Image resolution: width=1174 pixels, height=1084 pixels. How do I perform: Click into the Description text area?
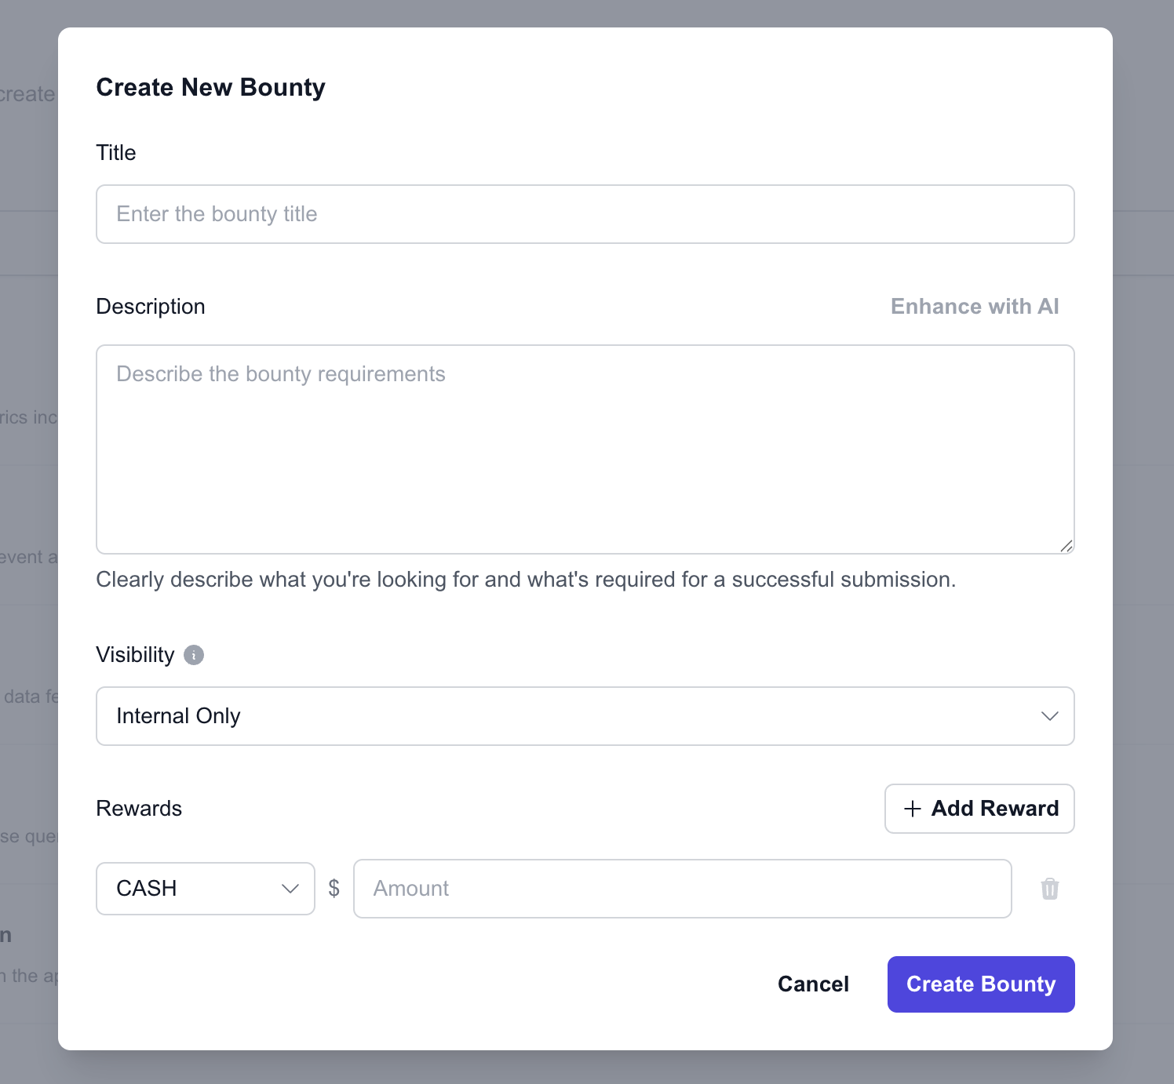coord(585,449)
